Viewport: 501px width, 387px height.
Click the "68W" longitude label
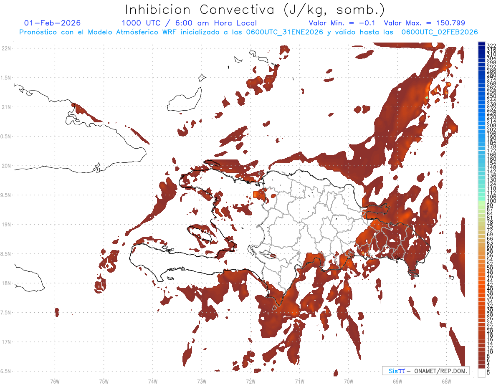pyautogui.click(x=446, y=381)
